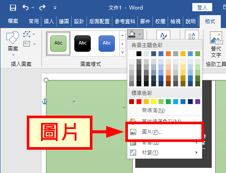Open the 檔案 tab
The height and width of the screenshot is (173, 226).
point(13,21)
